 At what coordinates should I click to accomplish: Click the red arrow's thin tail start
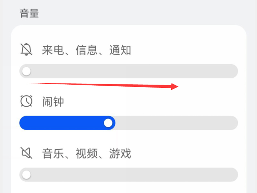(x=30, y=83)
